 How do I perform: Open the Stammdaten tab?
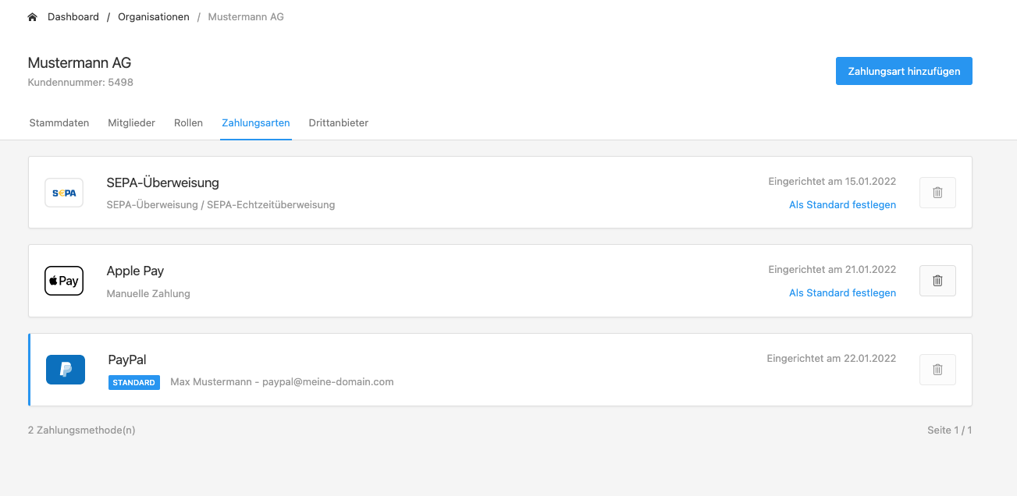(59, 123)
